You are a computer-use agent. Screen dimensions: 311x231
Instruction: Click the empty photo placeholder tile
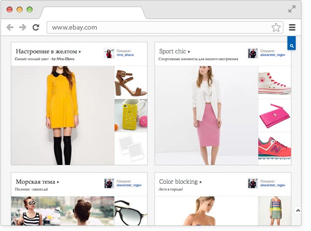click(131, 148)
